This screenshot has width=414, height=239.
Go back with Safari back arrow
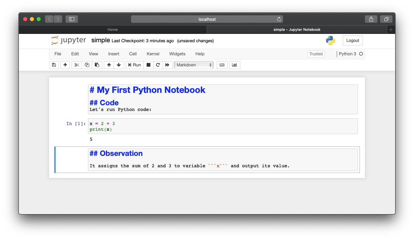[x=49, y=19]
